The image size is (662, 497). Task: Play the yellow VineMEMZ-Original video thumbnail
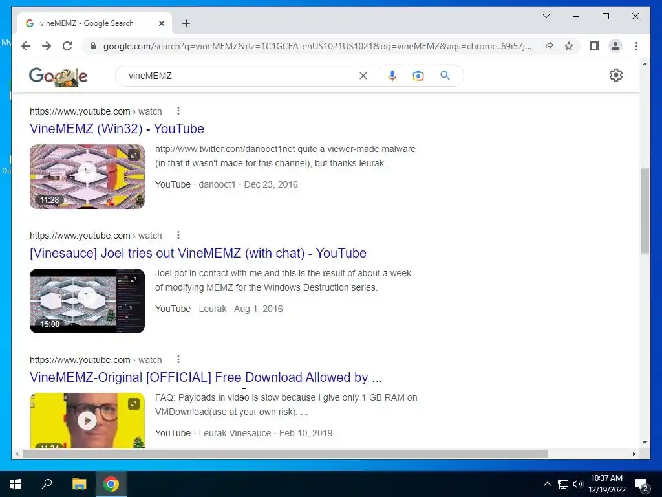pos(87,421)
